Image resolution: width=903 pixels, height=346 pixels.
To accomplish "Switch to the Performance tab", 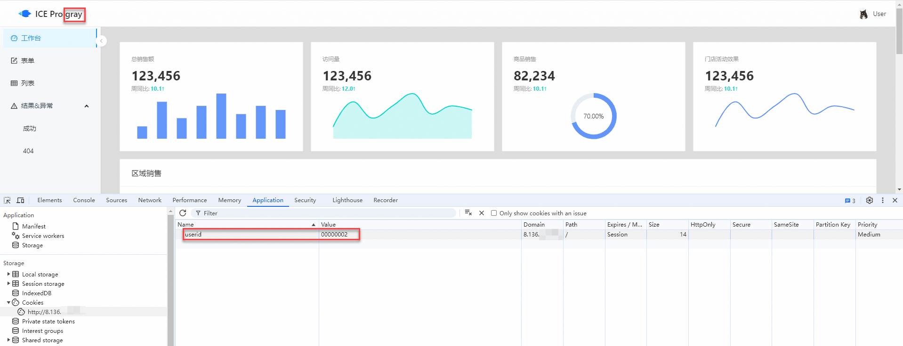I will click(x=189, y=200).
